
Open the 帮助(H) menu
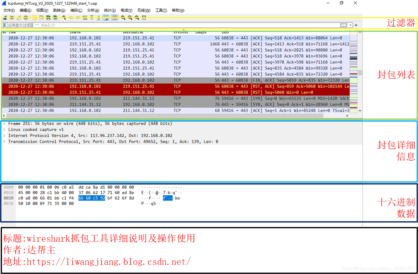[178, 10]
